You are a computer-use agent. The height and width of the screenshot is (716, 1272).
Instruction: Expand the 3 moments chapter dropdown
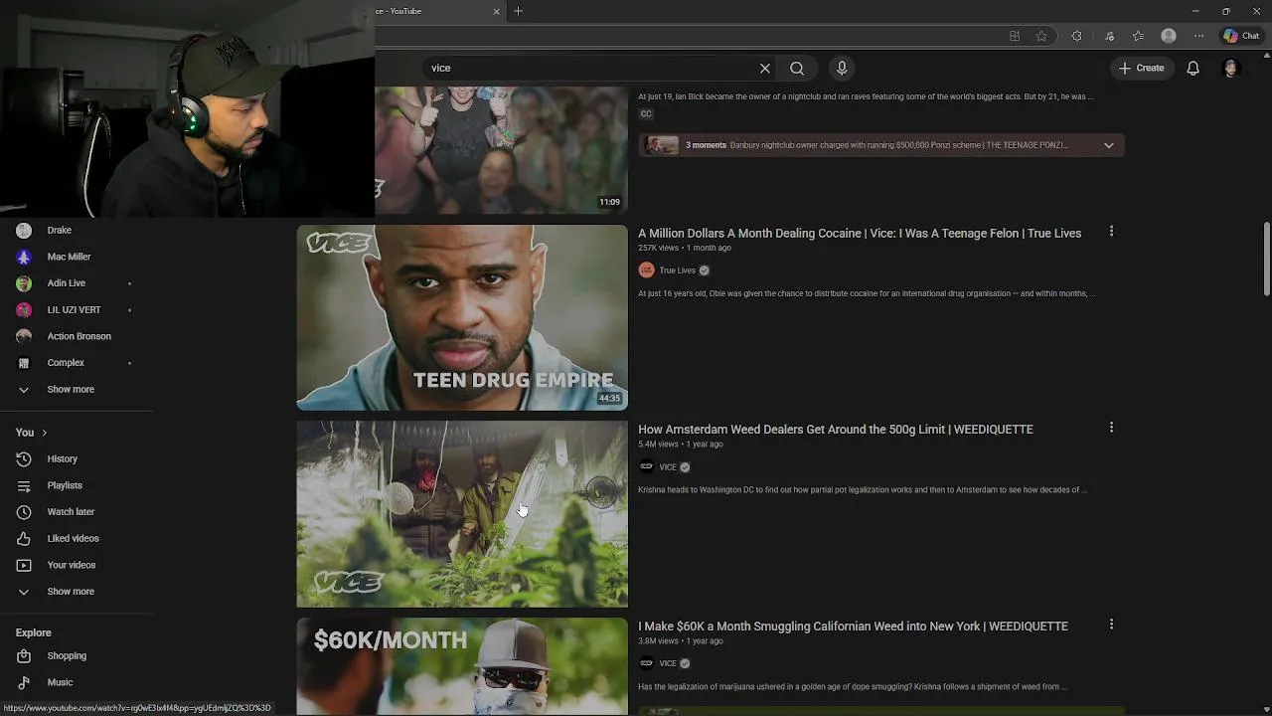pyautogui.click(x=1108, y=145)
